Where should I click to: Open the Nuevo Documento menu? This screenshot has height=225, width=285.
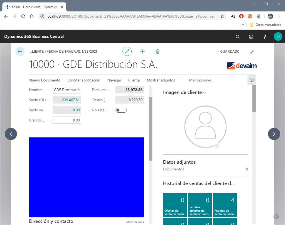coord(45,80)
